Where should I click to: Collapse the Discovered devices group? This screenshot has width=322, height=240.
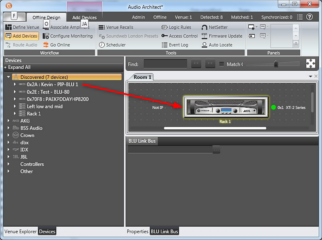pos(8,77)
